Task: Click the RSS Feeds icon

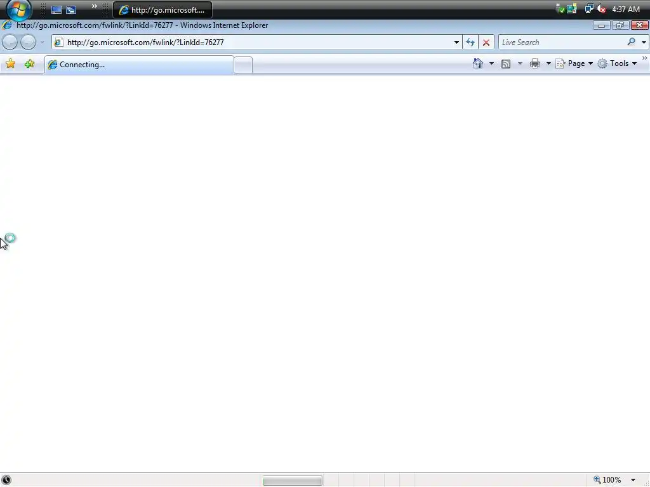Action: click(x=506, y=64)
